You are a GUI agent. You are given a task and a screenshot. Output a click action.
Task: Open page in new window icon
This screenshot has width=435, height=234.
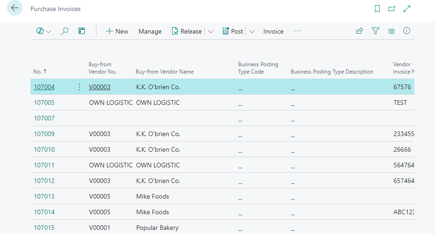(x=392, y=9)
